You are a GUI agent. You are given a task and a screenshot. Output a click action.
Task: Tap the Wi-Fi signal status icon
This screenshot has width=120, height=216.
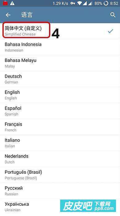[x=79, y=3]
